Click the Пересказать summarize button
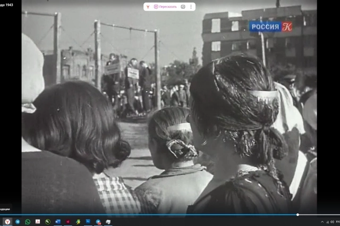 point(165,7)
